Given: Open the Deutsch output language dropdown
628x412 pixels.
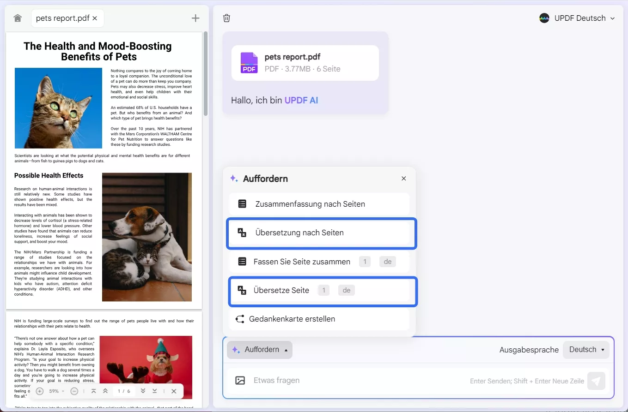Looking at the screenshot, I should (586, 350).
